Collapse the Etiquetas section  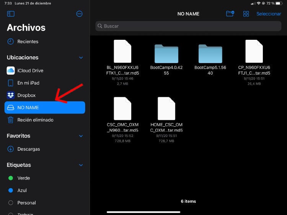click(81, 165)
